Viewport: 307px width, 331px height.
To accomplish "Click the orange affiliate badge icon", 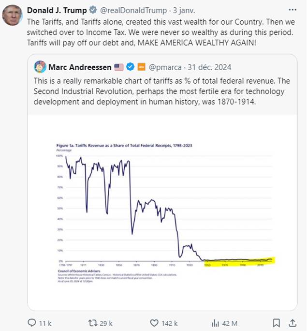I will (141, 67).
